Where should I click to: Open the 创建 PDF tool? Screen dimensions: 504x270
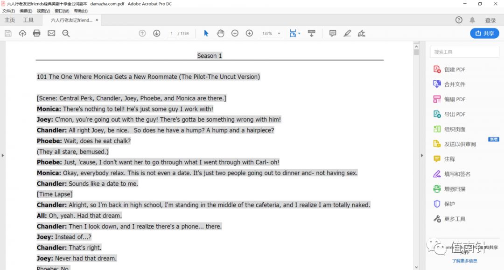(x=449, y=69)
